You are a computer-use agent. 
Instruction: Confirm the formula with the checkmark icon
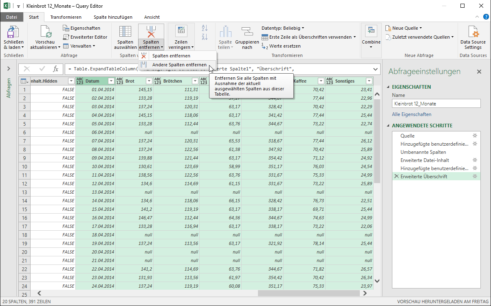click(42, 69)
